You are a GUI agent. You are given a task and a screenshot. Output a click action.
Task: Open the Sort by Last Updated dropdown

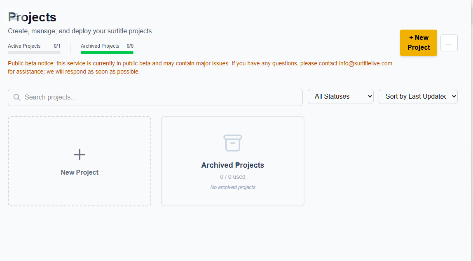[418, 96]
